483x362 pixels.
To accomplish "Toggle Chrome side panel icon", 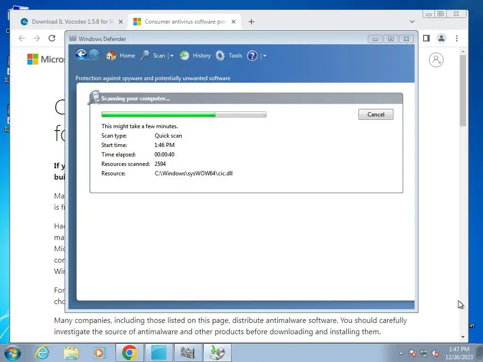I will click(426, 38).
